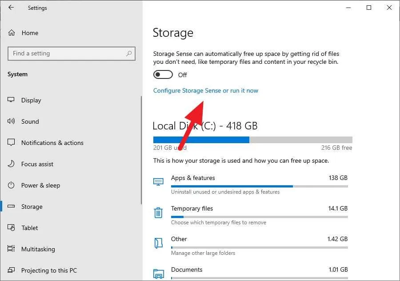Click the Storage drive icon

11,206
